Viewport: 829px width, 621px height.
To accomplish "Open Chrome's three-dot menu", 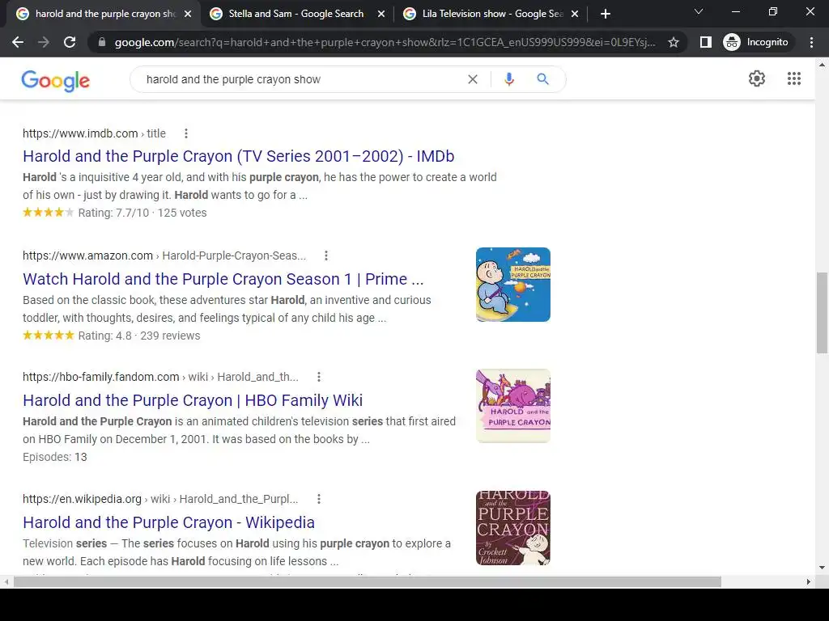I will pos(811,42).
